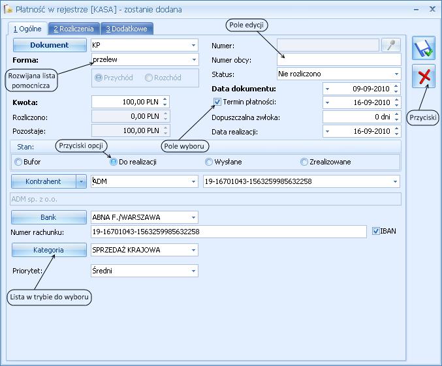Open the Status Nie rozliczono dropdown
This screenshot has width=442, height=366.
(x=396, y=74)
